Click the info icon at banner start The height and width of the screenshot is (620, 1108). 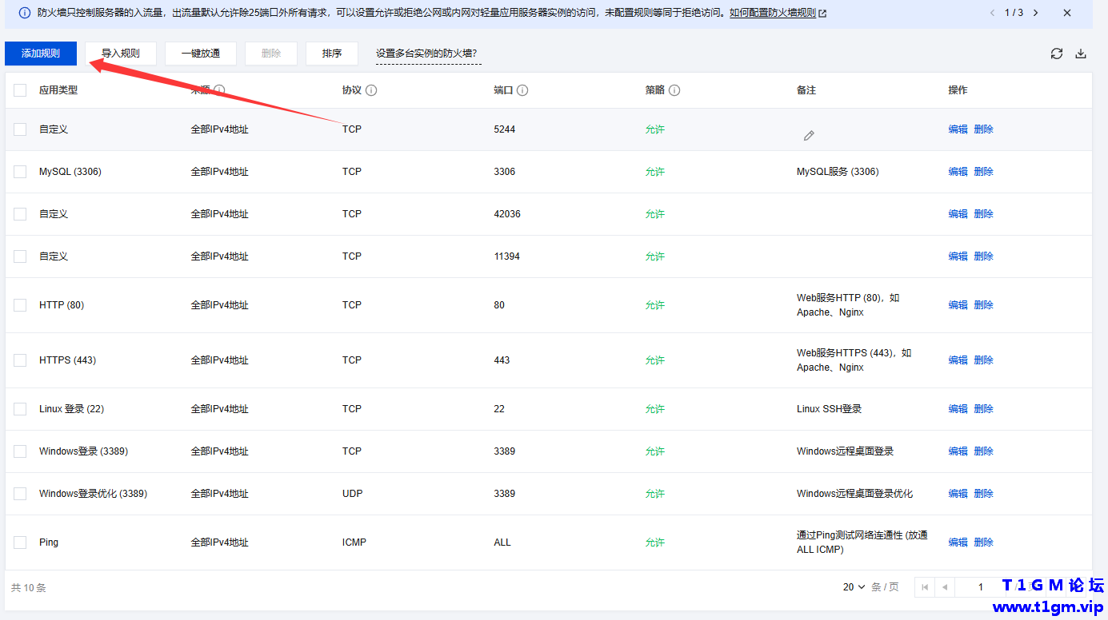point(25,13)
